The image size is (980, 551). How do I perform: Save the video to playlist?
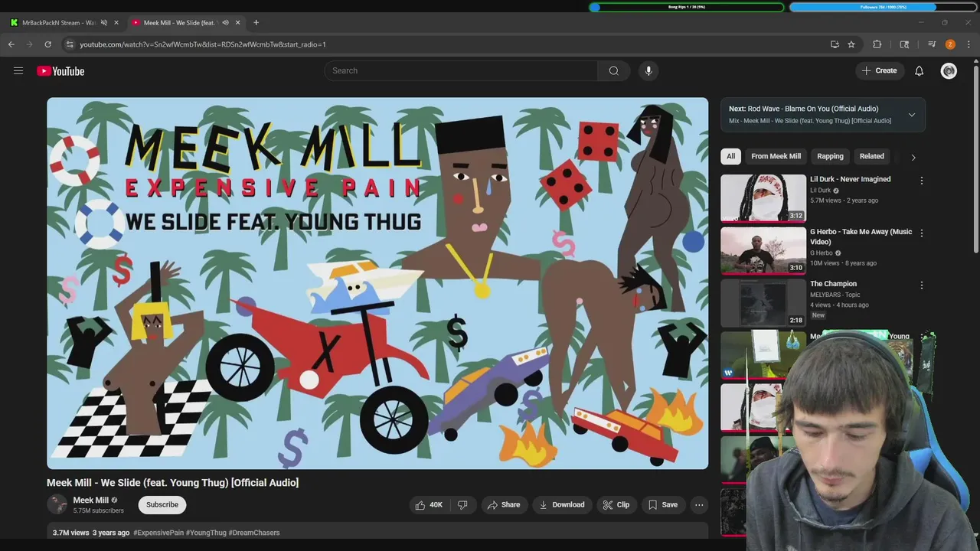[663, 504]
